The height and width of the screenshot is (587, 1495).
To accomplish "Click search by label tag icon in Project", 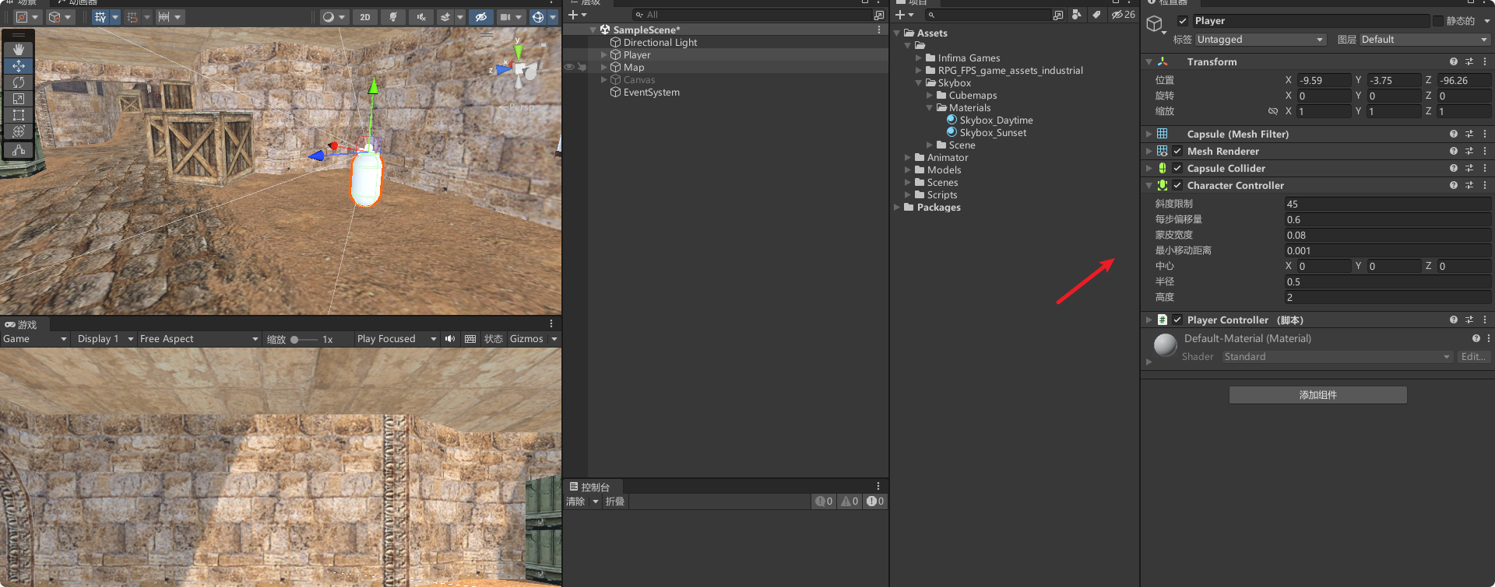I will (1096, 15).
